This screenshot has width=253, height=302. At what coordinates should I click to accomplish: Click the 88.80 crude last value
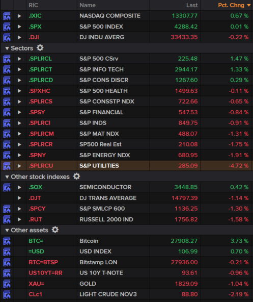click(x=189, y=294)
